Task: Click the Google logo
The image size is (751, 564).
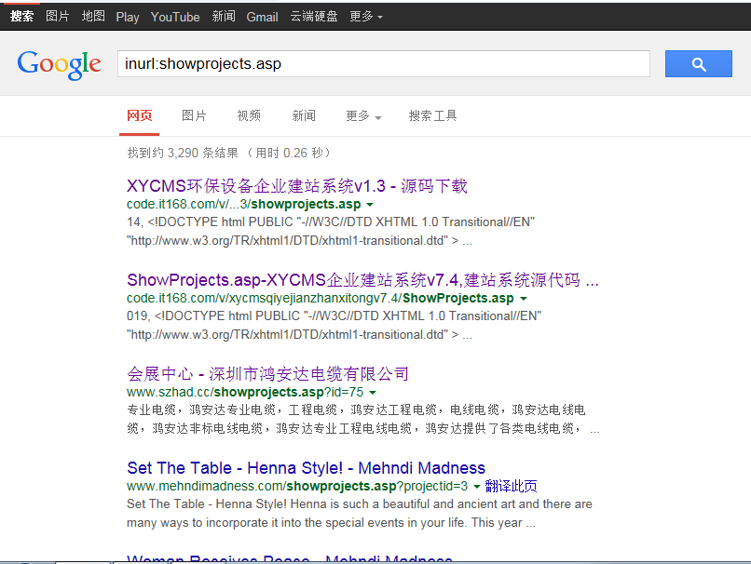Action: tap(60, 64)
